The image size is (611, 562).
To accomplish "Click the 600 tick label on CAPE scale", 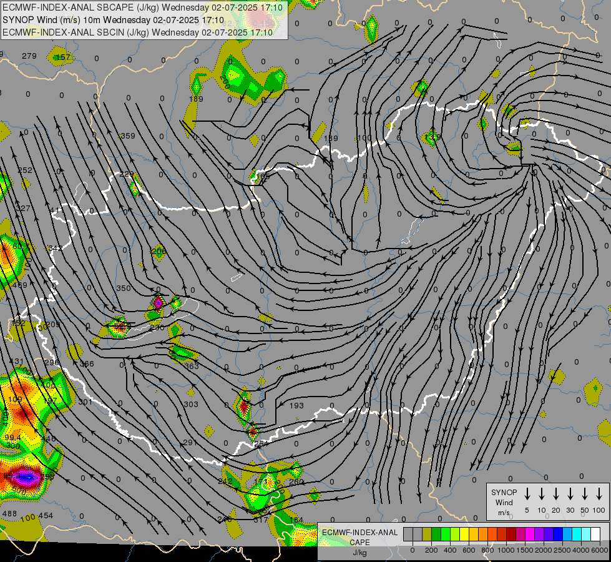I will [469, 550].
